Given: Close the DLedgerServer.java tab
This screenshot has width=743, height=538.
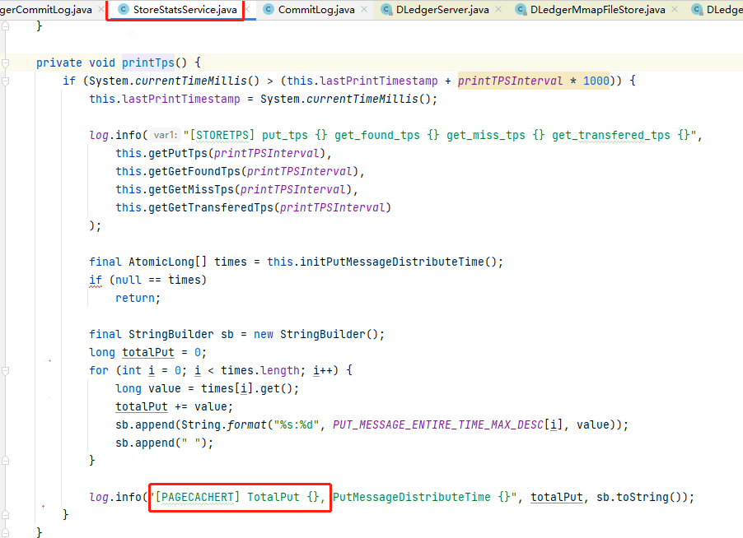Looking at the screenshot, I should [498, 10].
